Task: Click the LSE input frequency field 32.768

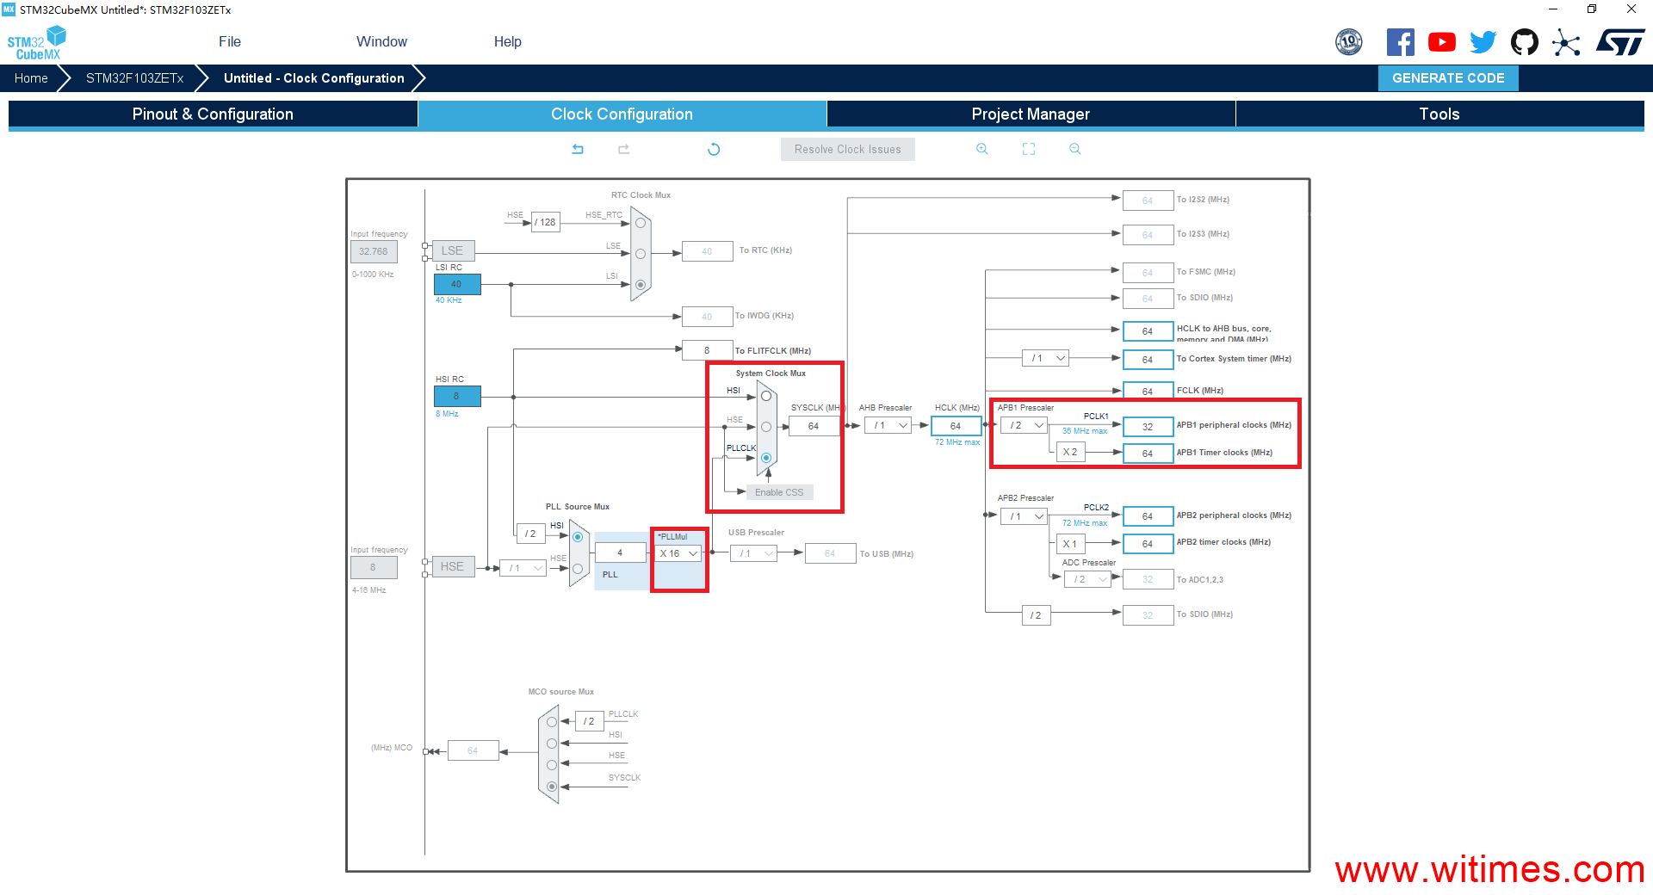Action: coord(374,251)
